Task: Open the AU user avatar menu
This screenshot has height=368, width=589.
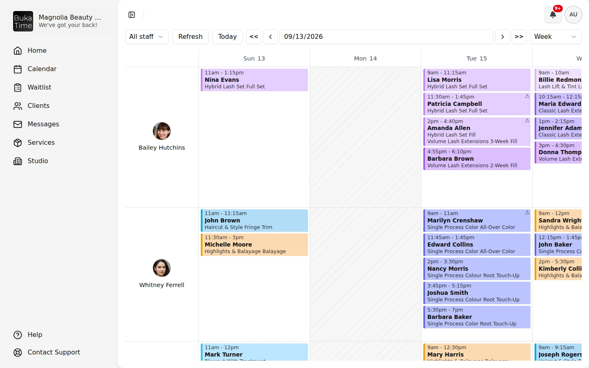Action: 573,15
